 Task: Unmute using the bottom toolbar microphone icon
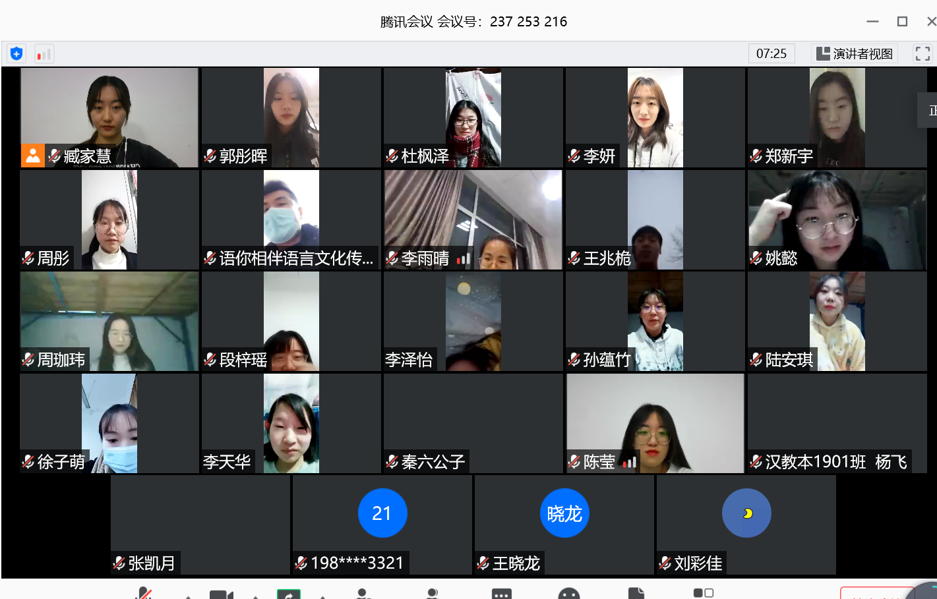pos(144,594)
